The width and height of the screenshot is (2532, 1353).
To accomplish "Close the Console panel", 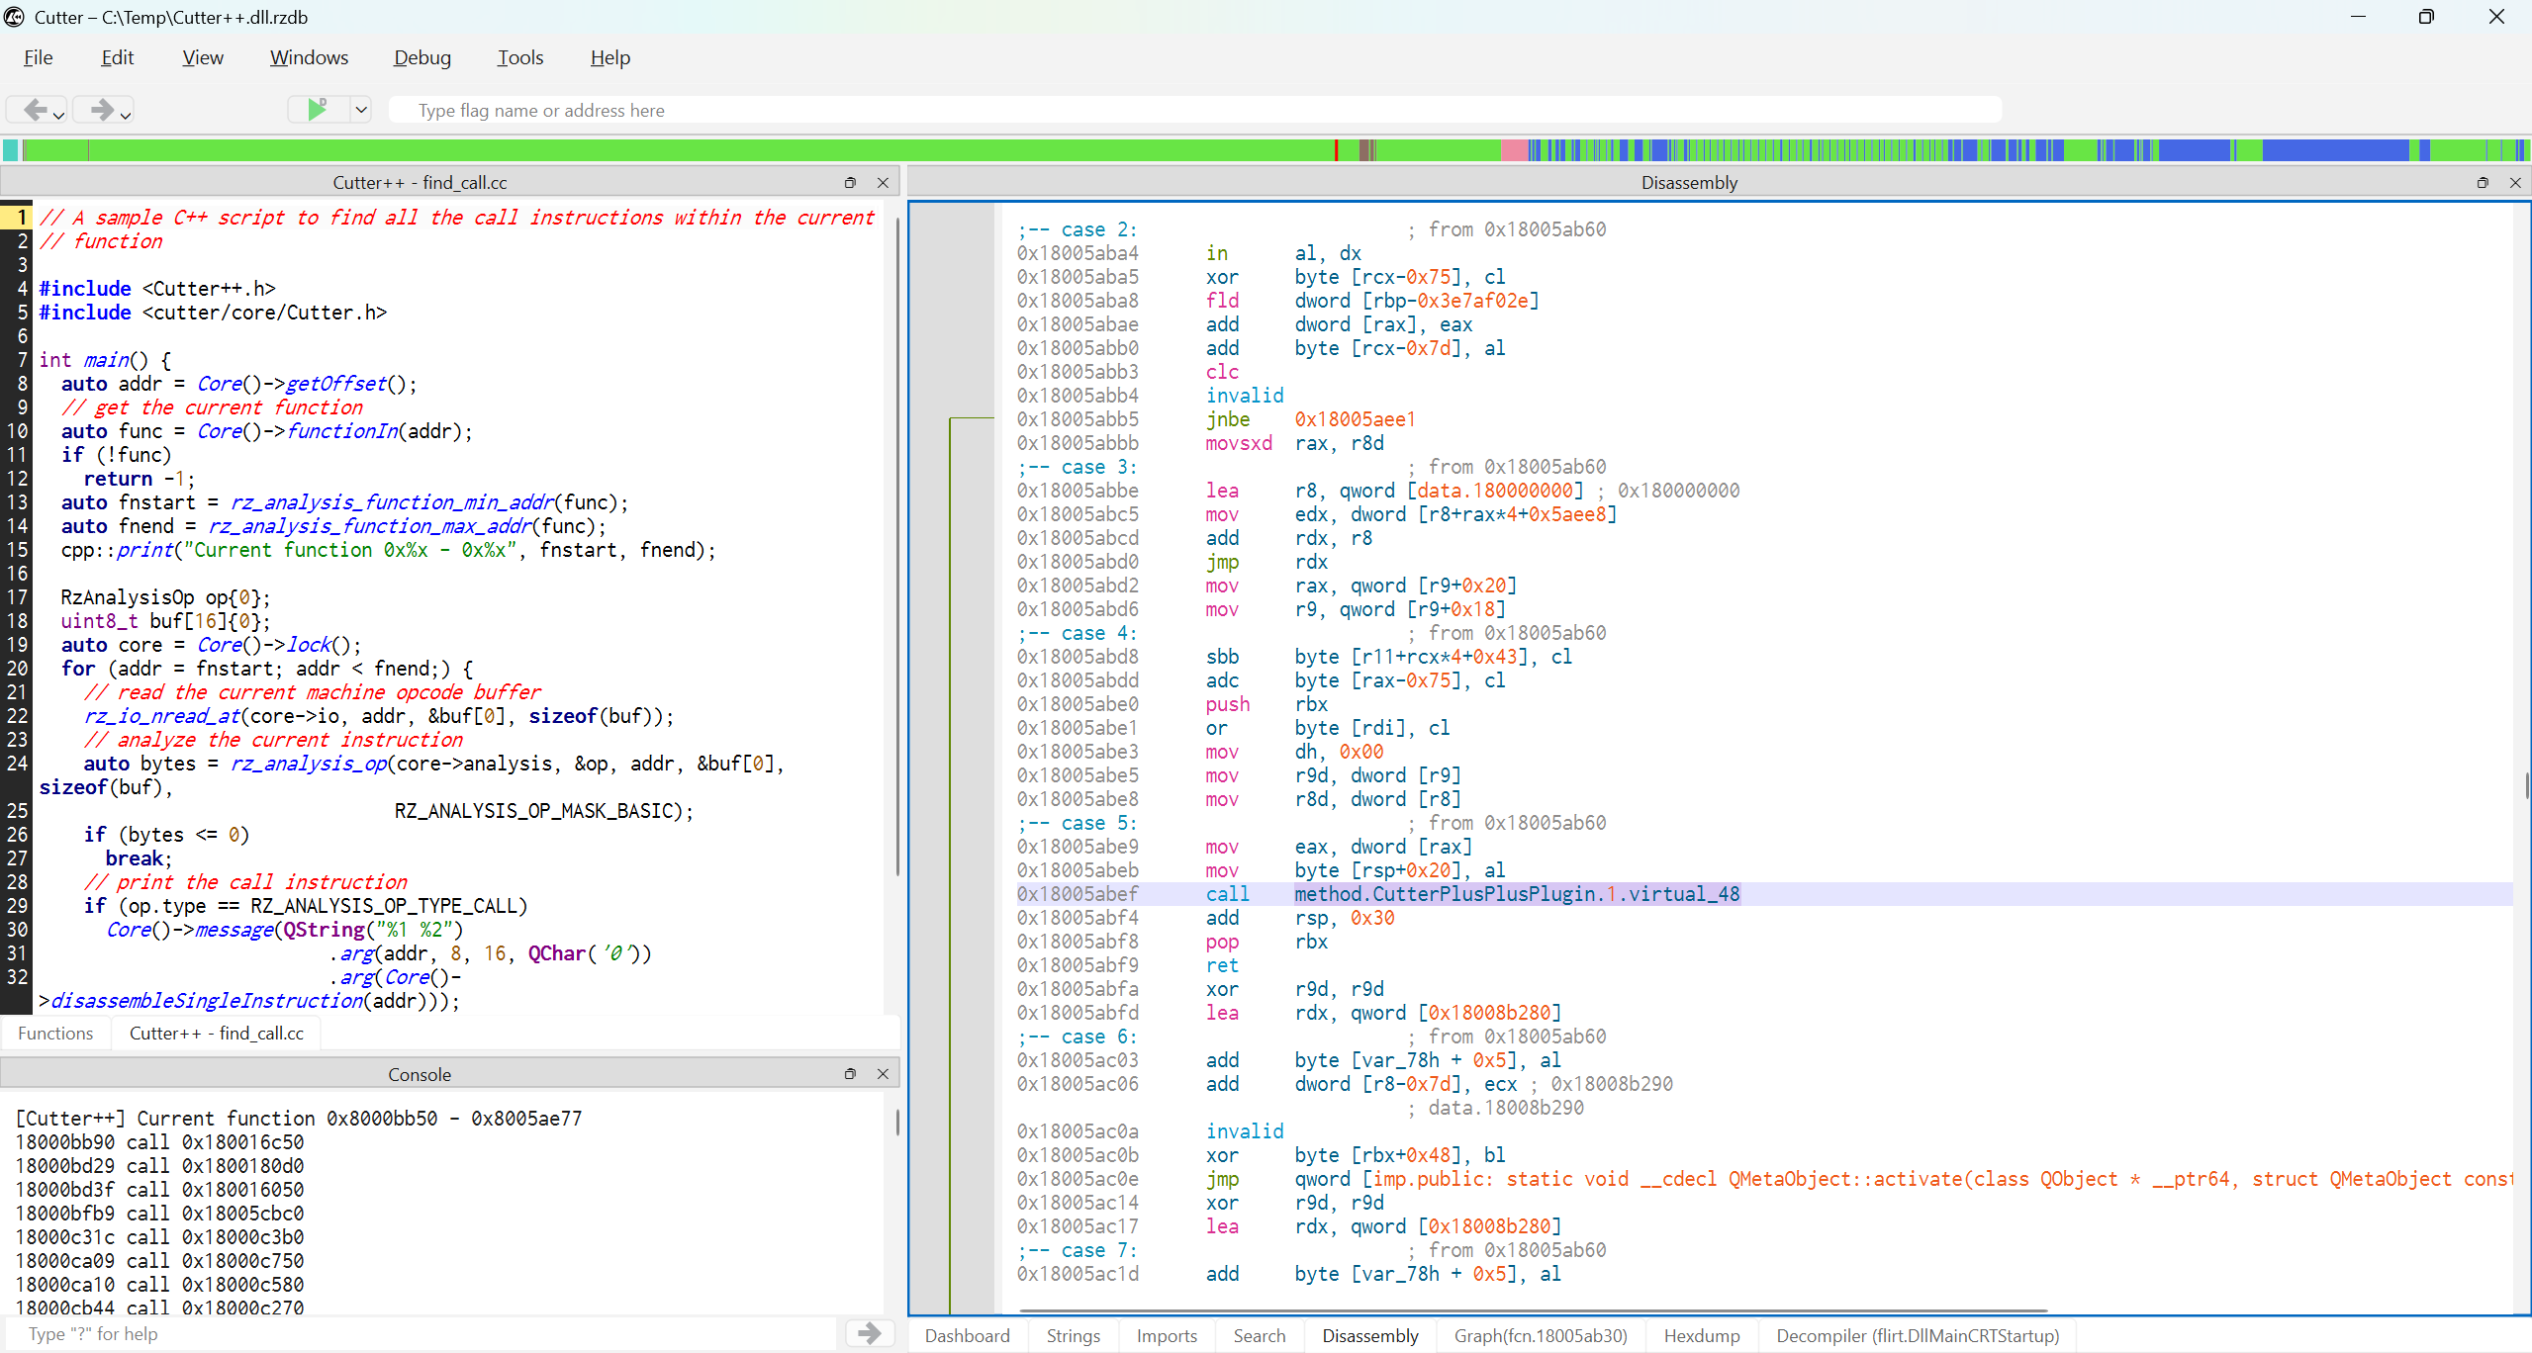I will click(883, 1074).
